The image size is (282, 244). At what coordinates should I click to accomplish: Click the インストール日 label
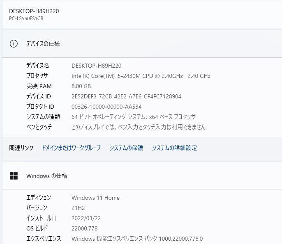(x=42, y=218)
